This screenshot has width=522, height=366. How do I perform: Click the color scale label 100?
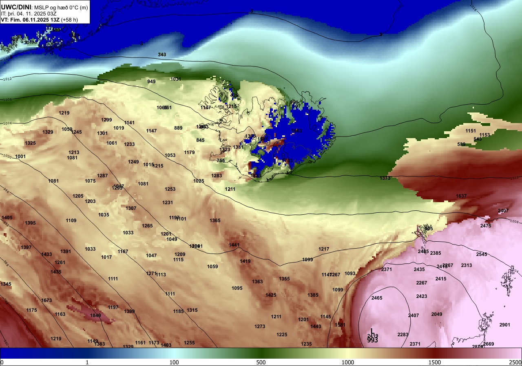click(x=174, y=362)
